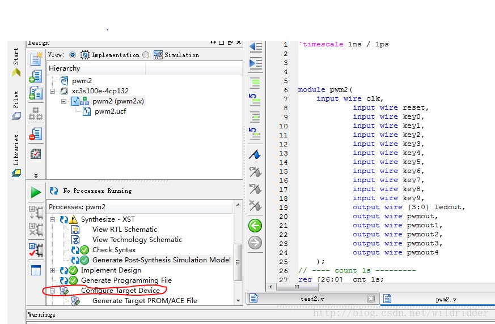Switch to the test2.v editor tab
The width and height of the screenshot is (495, 324).
[x=312, y=299]
